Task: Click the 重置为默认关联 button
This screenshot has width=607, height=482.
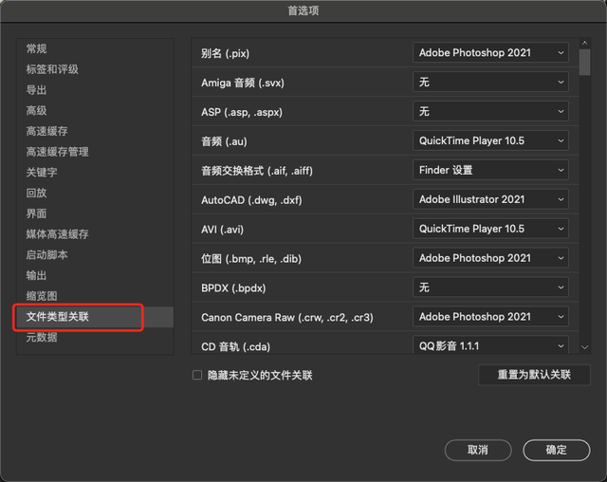Action: 534,375
